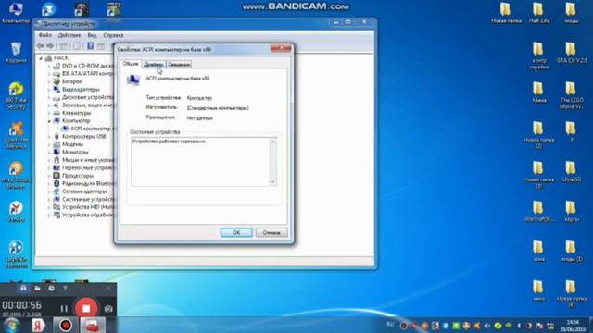Open Bandicam scheduled recording clock icon
The height and width of the screenshot is (333, 593).
click(x=51, y=289)
